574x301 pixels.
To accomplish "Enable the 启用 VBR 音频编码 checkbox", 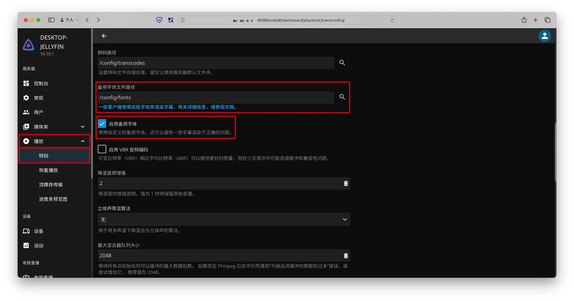I will click(102, 149).
